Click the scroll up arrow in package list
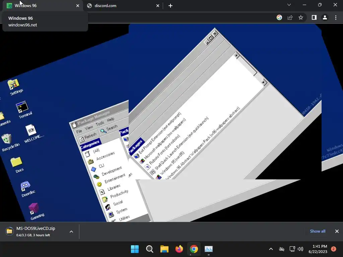 click(x=236, y=56)
